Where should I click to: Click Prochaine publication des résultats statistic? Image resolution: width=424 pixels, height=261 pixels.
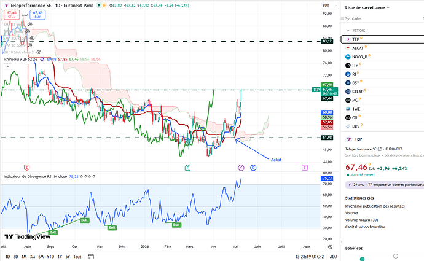[375, 206]
